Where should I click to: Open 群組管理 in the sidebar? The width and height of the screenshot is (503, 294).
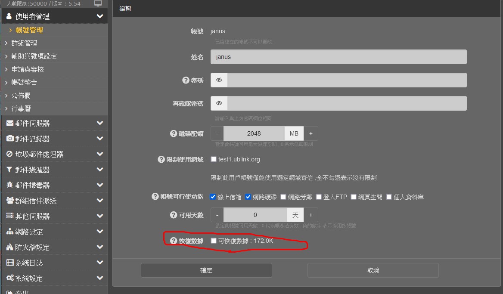click(x=24, y=43)
